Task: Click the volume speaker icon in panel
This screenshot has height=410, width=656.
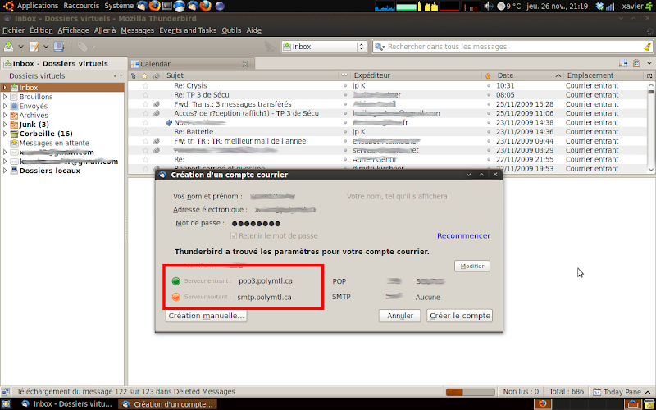Action: 488,6
